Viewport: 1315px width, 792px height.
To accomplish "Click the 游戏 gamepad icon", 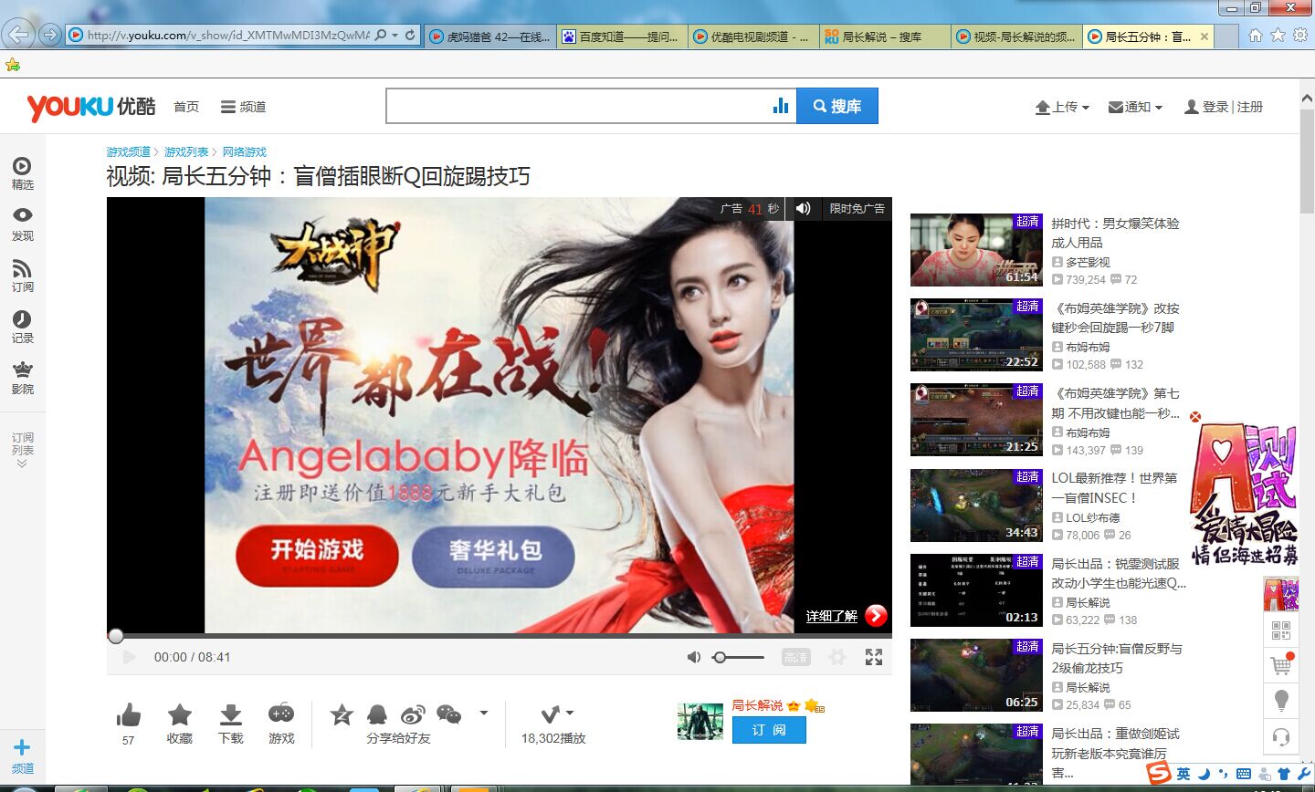I will 281,713.
